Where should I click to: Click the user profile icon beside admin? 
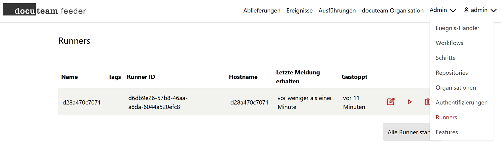(x=466, y=10)
